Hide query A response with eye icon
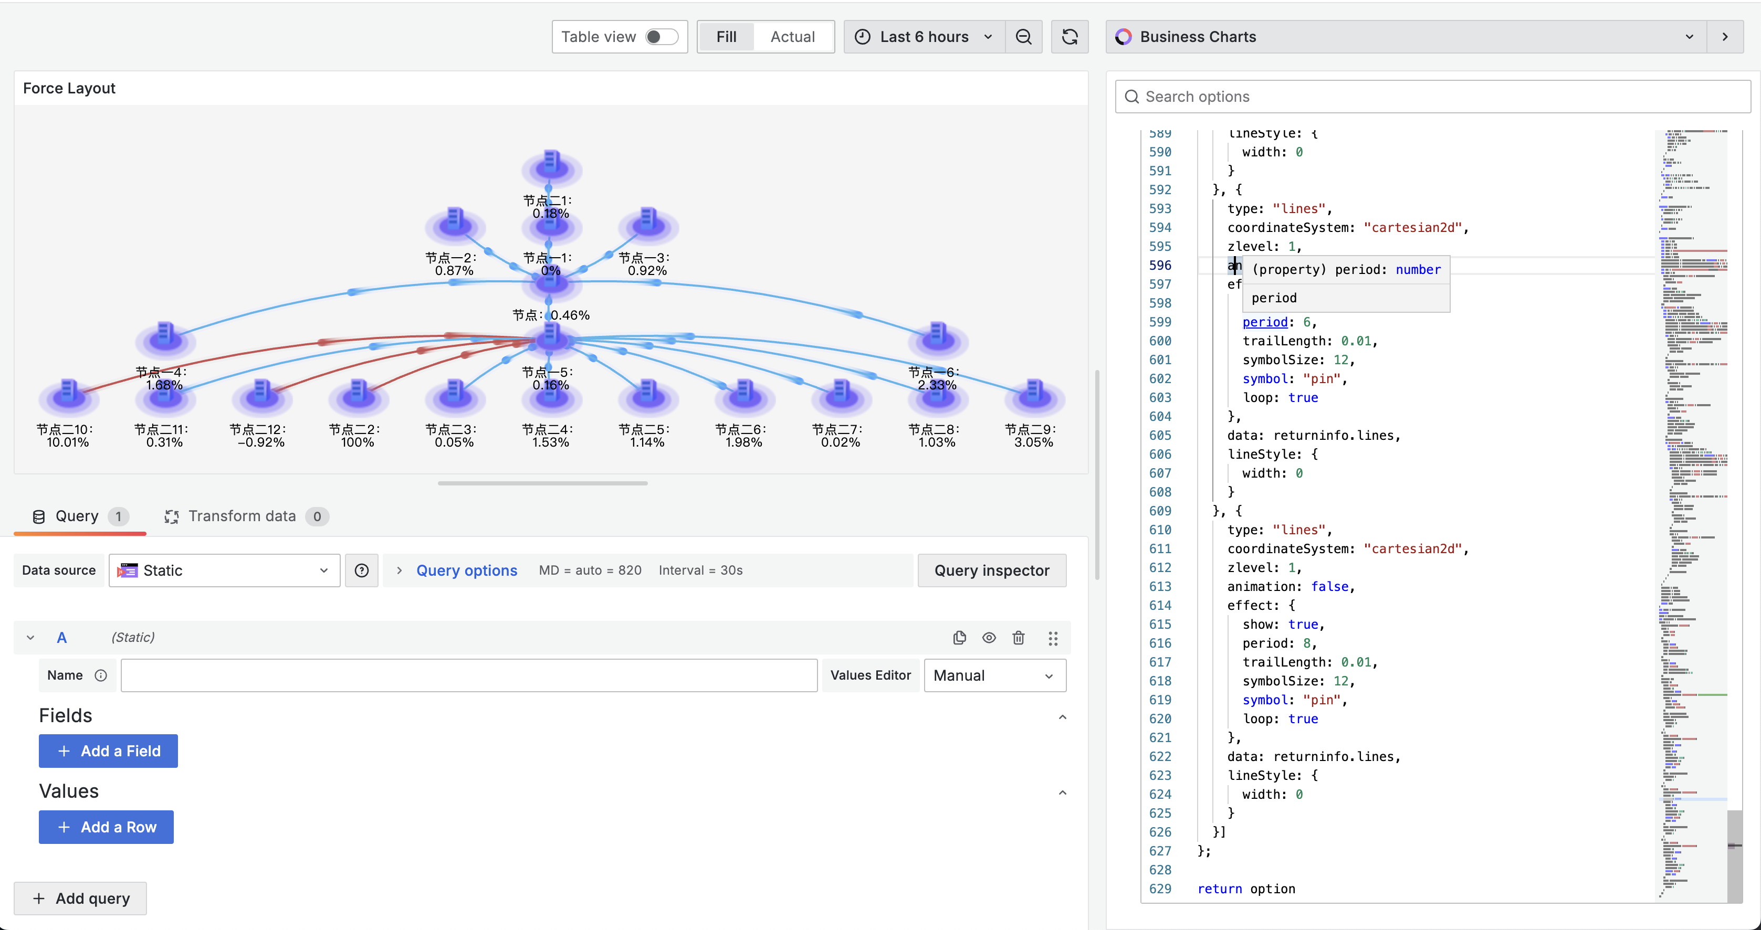1761x930 pixels. coord(989,638)
